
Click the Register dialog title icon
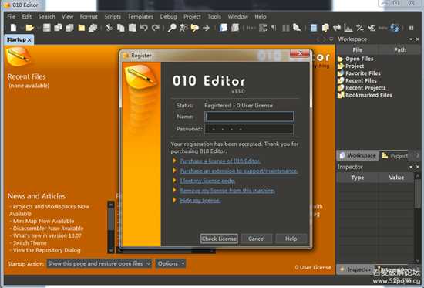point(126,56)
